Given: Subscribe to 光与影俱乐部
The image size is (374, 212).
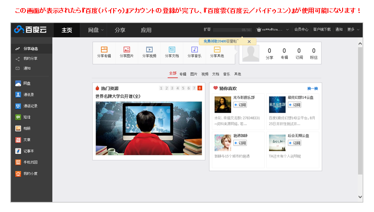Looking at the screenshot, I should point(240,105).
